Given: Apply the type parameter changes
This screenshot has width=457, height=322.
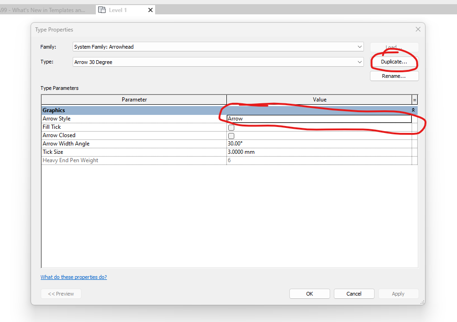Looking at the screenshot, I should pyautogui.click(x=398, y=293).
